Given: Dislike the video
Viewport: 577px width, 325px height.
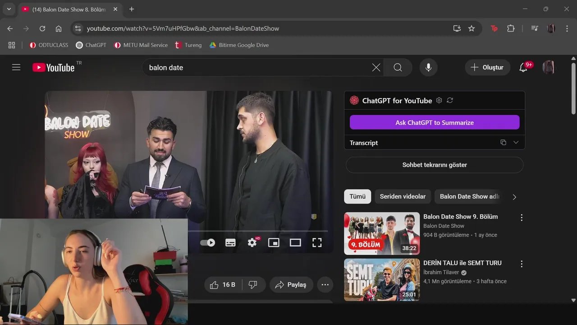Looking at the screenshot, I should (253, 285).
